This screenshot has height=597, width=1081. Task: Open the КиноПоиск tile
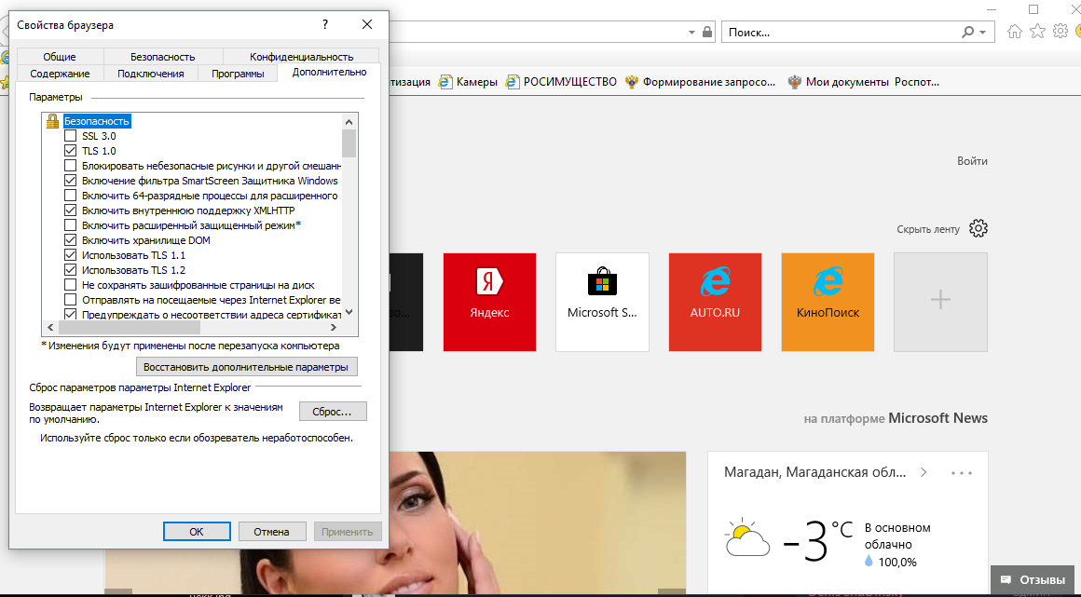click(x=828, y=302)
